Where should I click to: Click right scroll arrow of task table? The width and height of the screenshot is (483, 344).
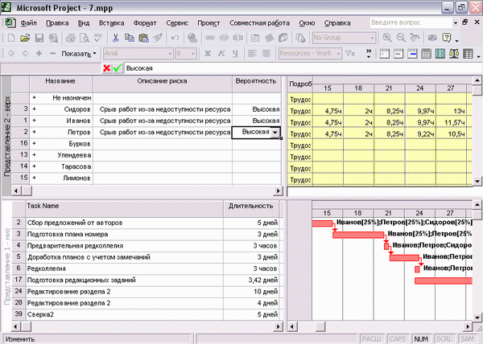(279, 326)
